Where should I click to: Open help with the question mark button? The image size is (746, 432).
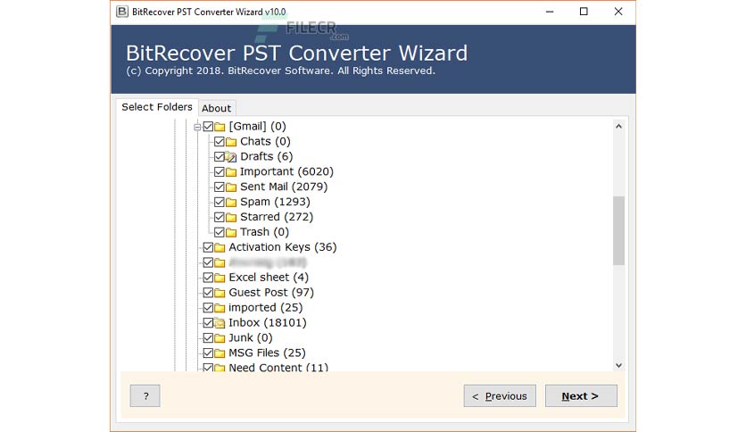tap(145, 395)
